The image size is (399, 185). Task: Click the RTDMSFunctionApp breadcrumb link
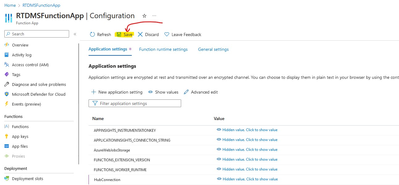point(41,5)
